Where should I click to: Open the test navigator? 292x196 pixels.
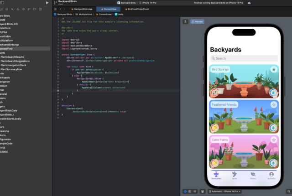[23, 9]
